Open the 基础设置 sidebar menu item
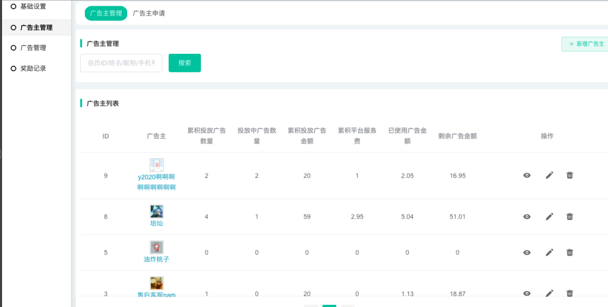The image size is (608, 307). pos(33,7)
